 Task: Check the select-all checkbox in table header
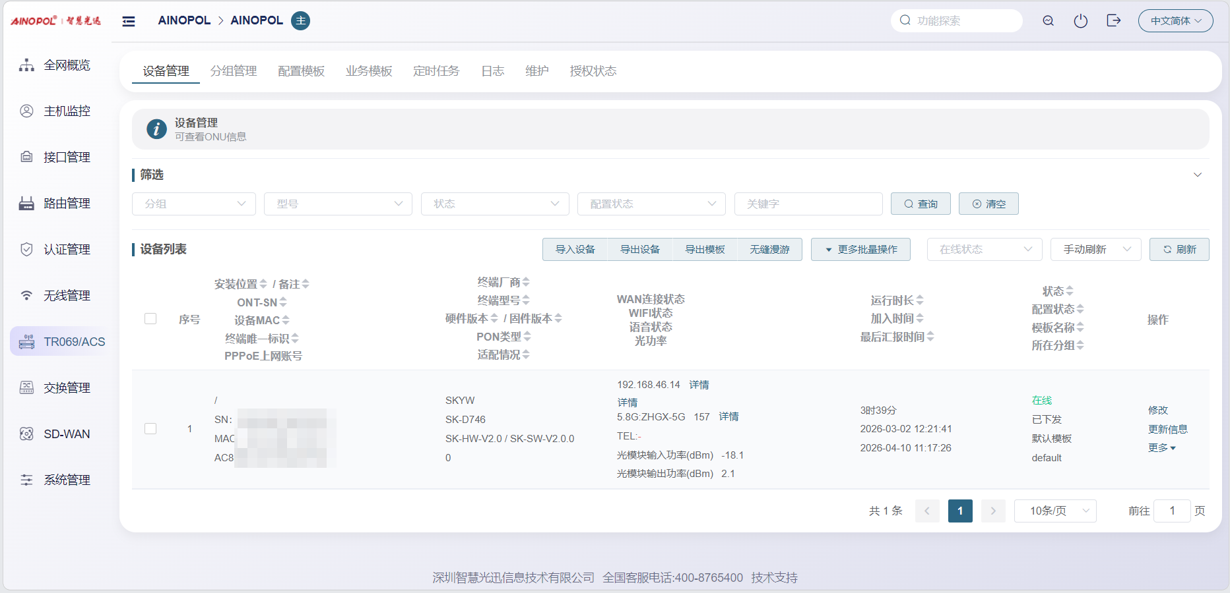[x=150, y=319]
